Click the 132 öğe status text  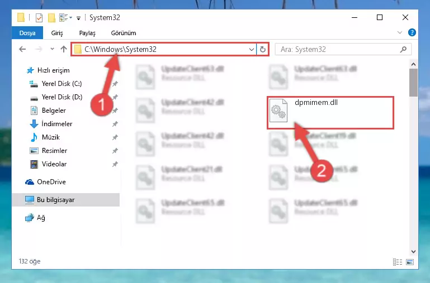[x=30, y=261]
